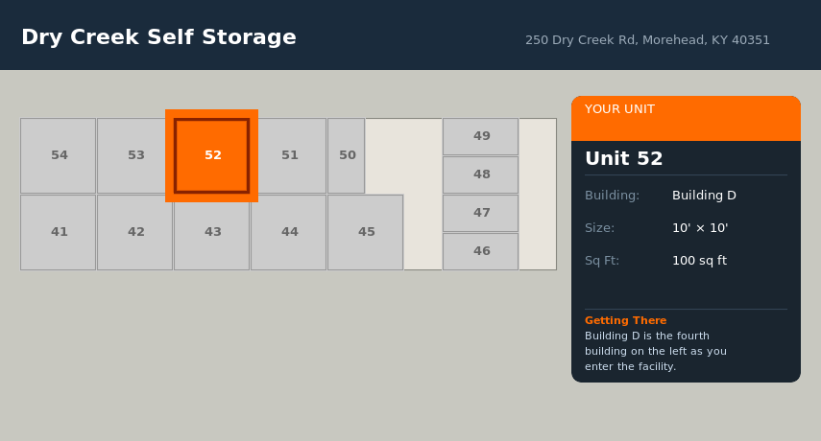Viewport: 821px width, 441px height.
Task: Click the Getting There heading
Action: click(x=625, y=320)
